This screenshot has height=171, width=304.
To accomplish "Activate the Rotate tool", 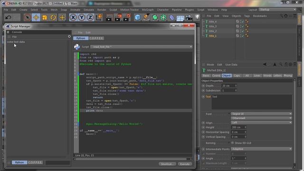I will click(x=53, y=18).
